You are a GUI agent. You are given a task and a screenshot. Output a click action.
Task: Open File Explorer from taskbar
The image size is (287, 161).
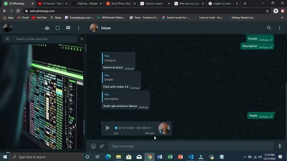(118, 157)
